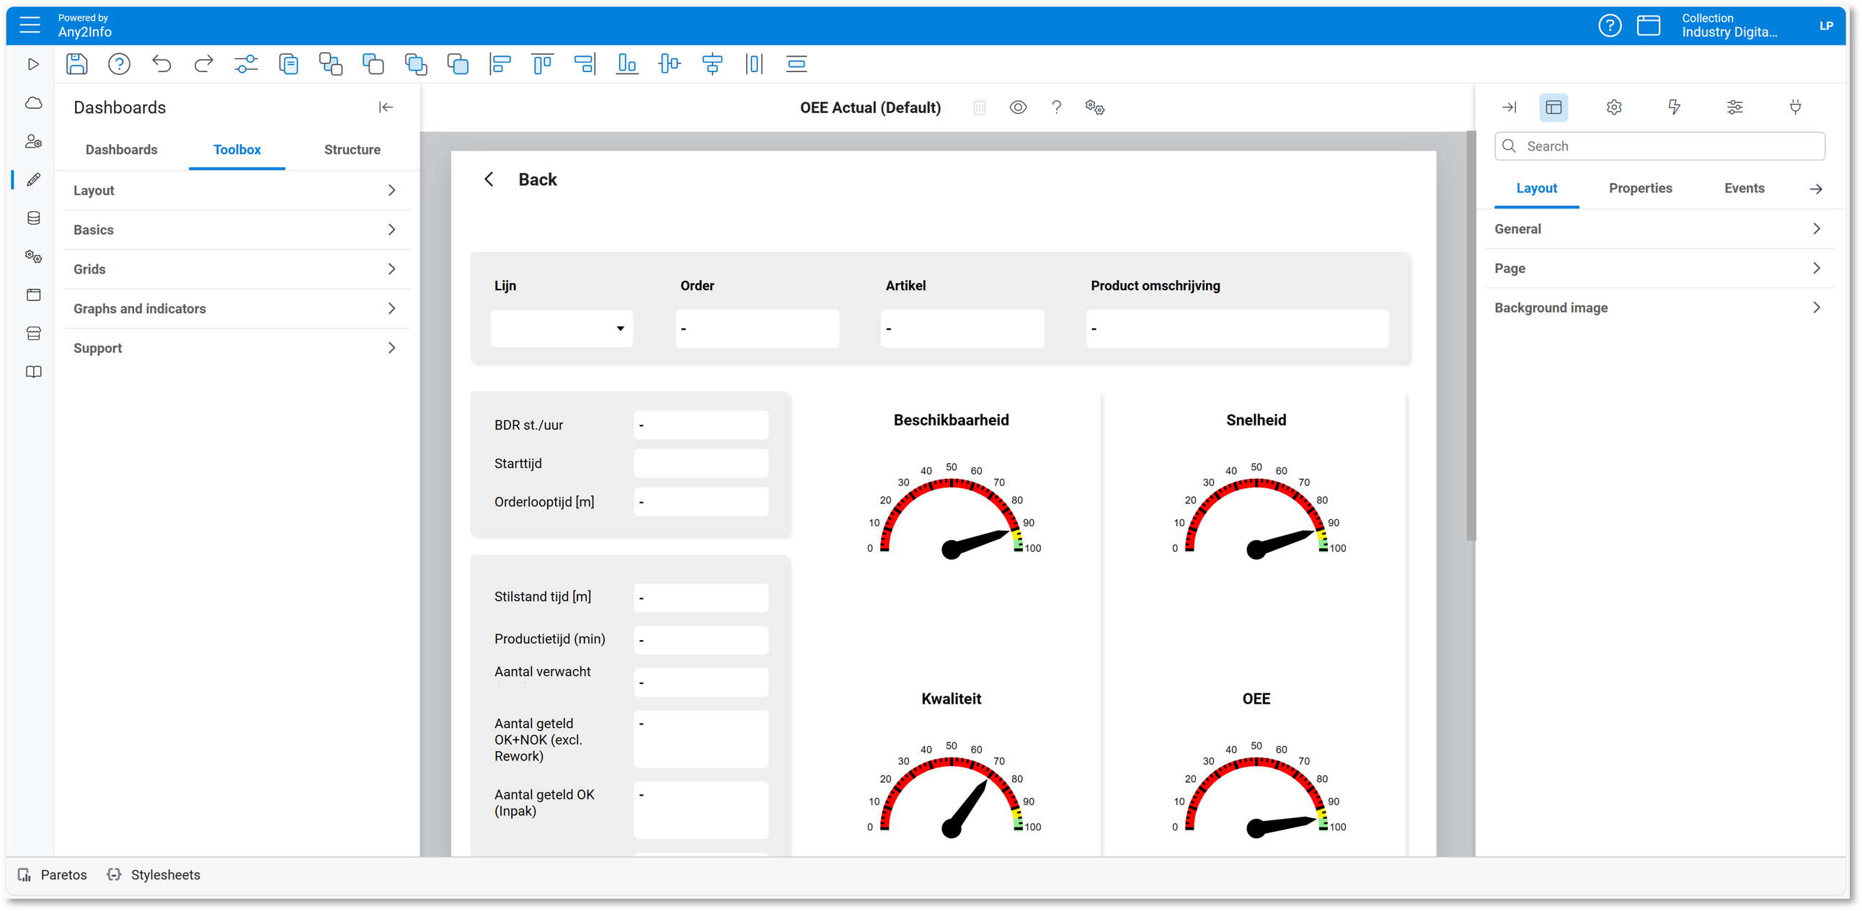Image resolution: width=1862 pixels, height=911 pixels.
Task: Click the run/play icon in sidebar
Action: [x=33, y=64]
